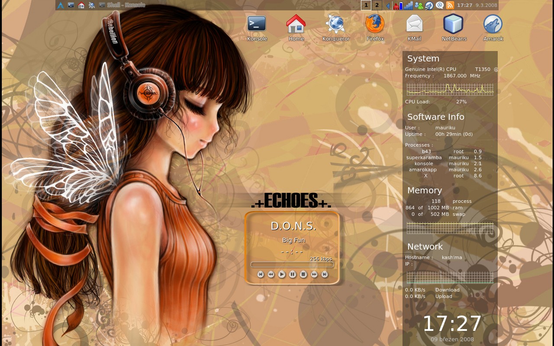Click the Upload speed label
This screenshot has width=554, height=346.
(x=444, y=296)
